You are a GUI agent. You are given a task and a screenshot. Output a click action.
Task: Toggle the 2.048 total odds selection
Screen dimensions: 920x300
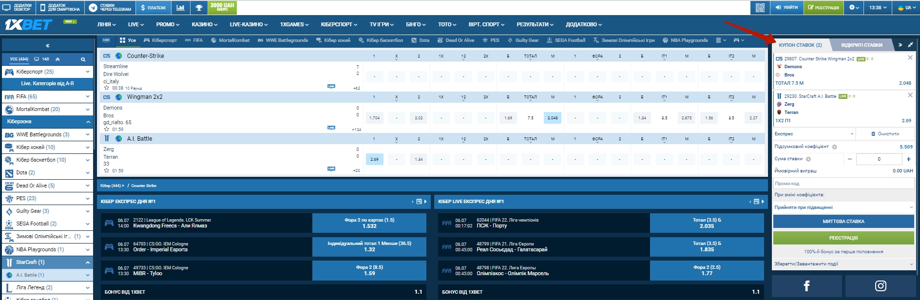[553, 118]
